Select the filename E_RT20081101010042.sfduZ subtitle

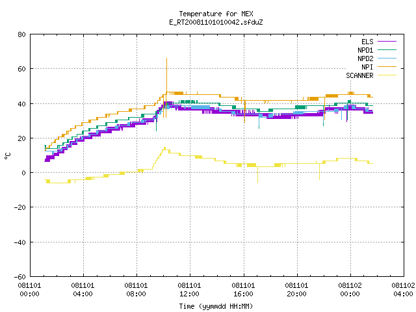click(x=216, y=22)
